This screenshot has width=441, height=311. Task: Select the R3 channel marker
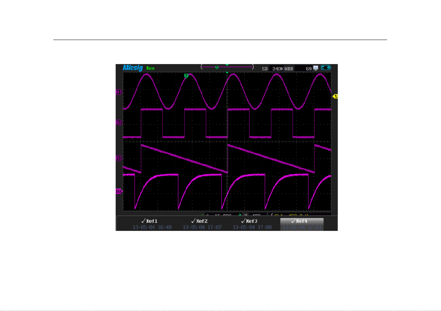[119, 158]
